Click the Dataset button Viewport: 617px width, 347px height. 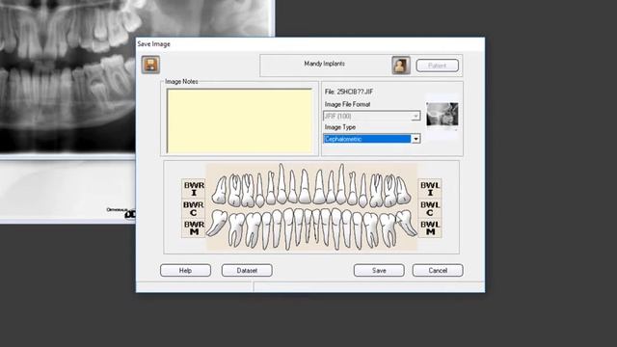[x=247, y=270]
